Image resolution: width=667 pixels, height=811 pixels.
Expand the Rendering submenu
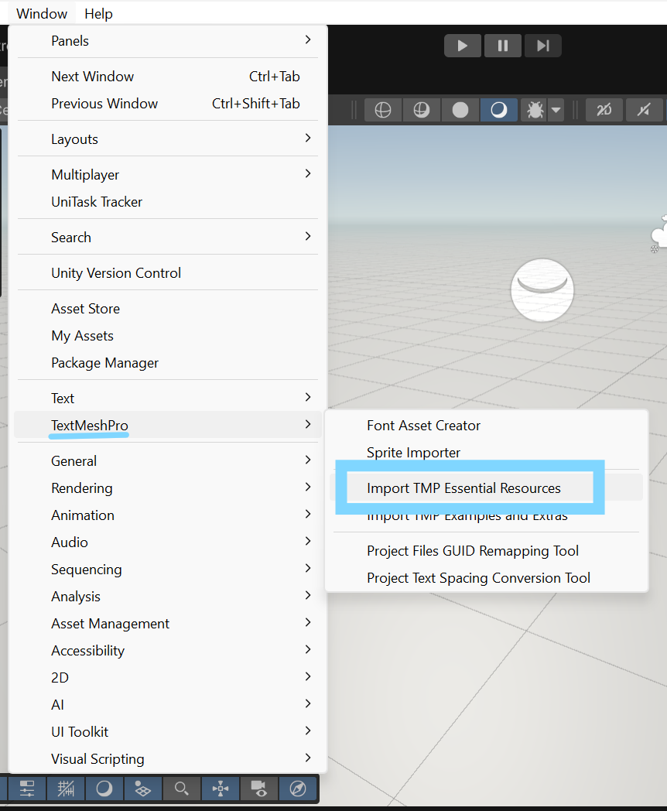pos(168,488)
